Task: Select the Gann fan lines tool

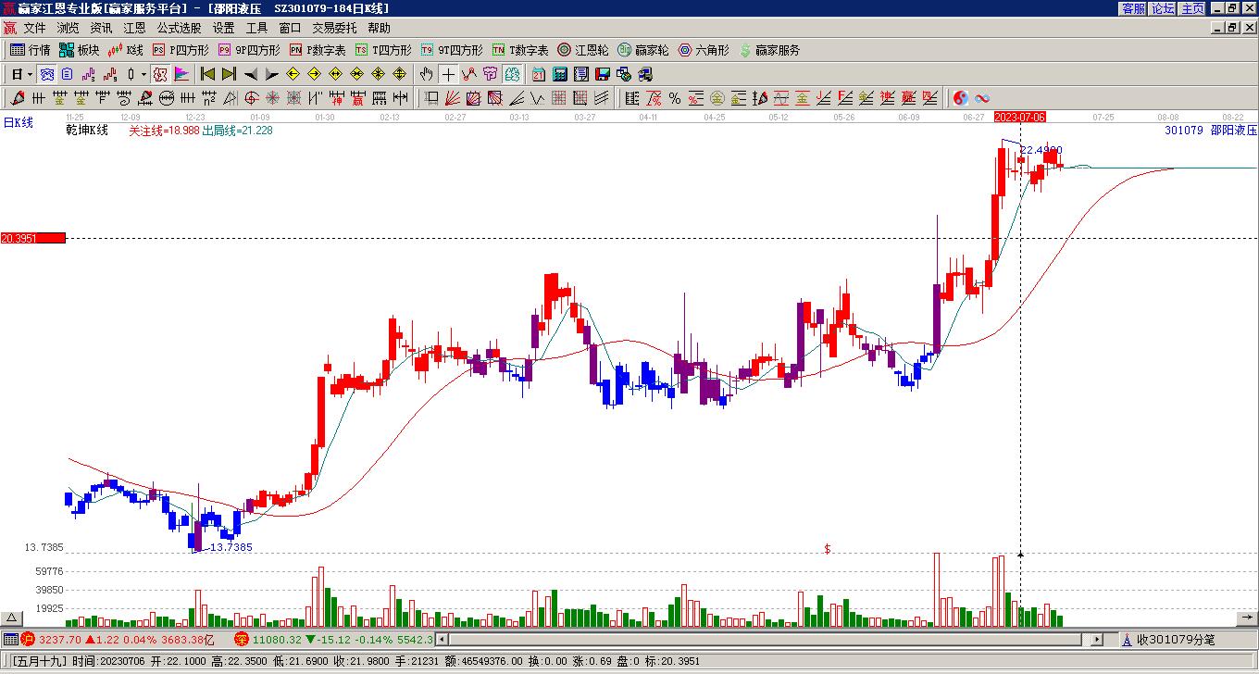Action: click(453, 98)
